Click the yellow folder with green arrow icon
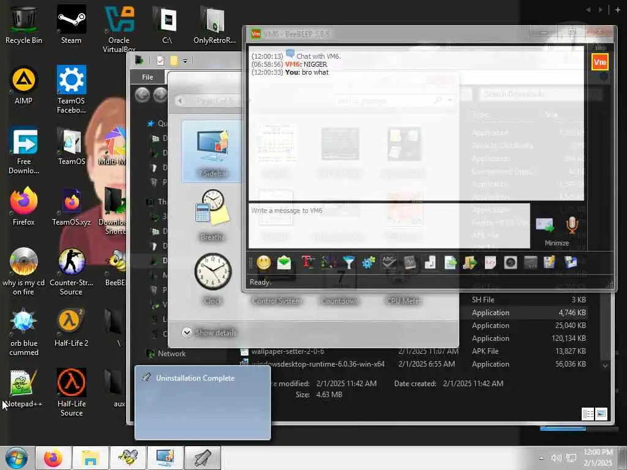 coord(470,263)
